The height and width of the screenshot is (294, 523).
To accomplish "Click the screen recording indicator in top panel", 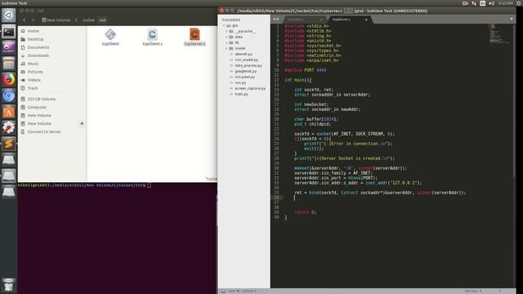I will (465, 3).
